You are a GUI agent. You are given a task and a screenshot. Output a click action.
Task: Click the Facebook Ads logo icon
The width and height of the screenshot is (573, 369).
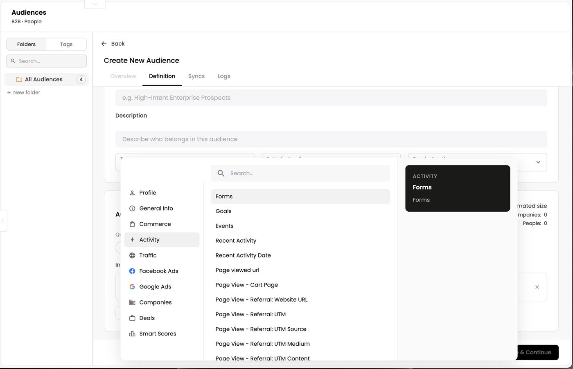click(x=132, y=271)
